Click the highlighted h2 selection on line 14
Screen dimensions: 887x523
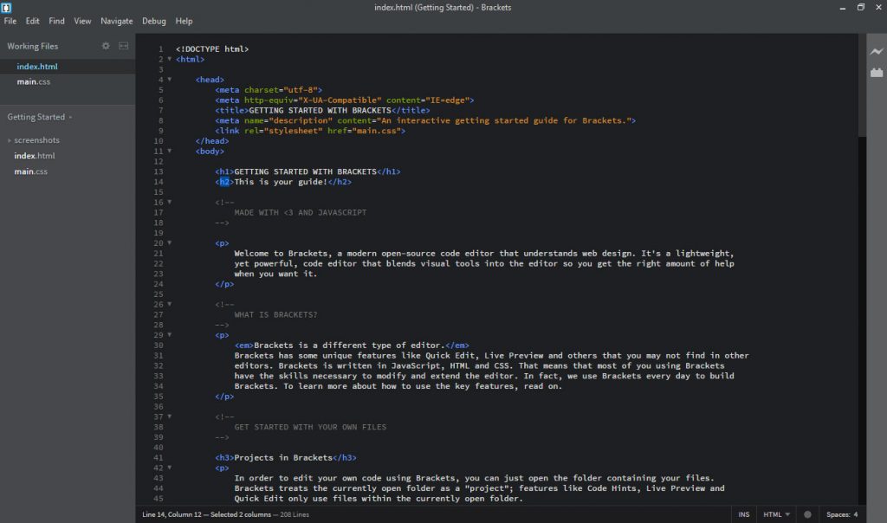pyautogui.click(x=223, y=182)
